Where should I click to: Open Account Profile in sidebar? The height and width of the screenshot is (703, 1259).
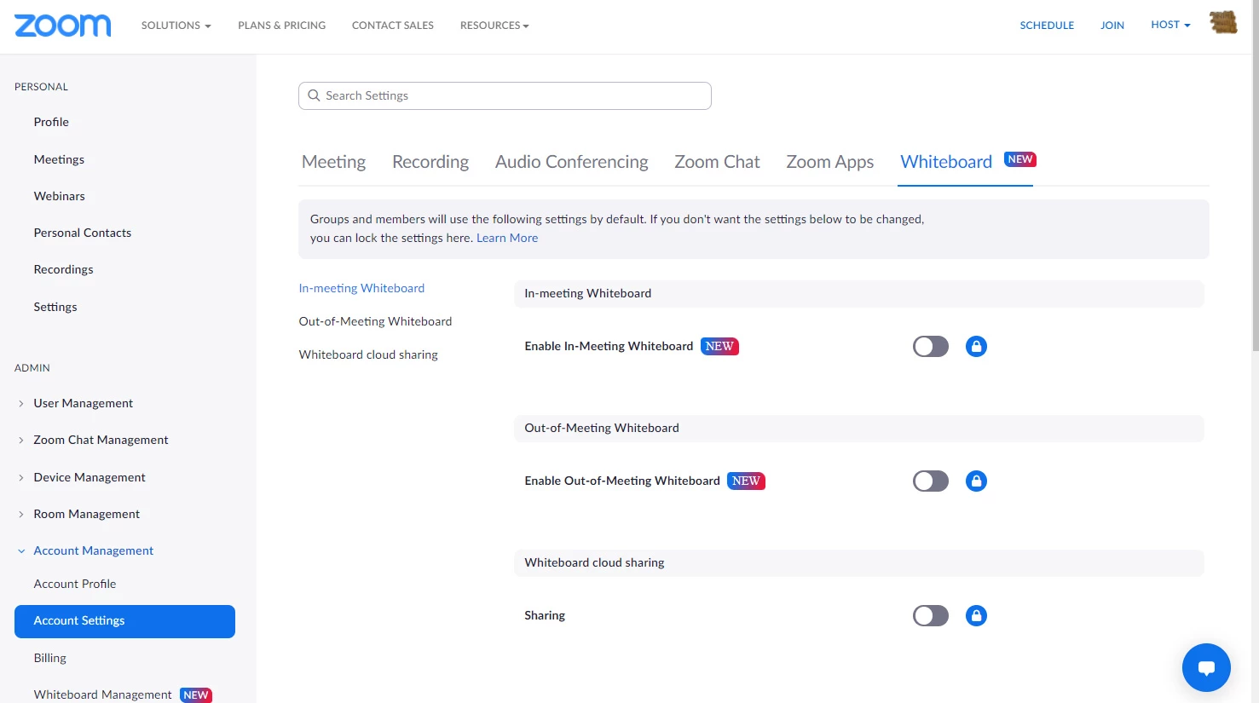pyautogui.click(x=75, y=584)
